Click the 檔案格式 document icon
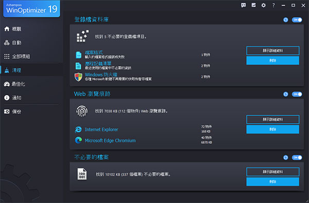The height and width of the screenshot is (203, 309). pos(79,55)
